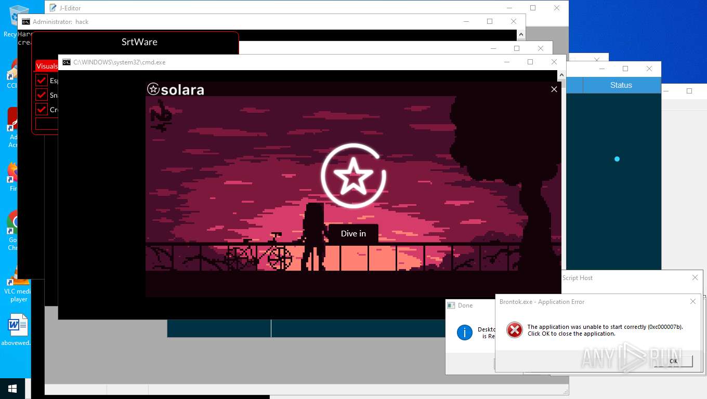This screenshot has width=707, height=399.
Task: Close the Administrator: hack window
Action: click(x=514, y=21)
